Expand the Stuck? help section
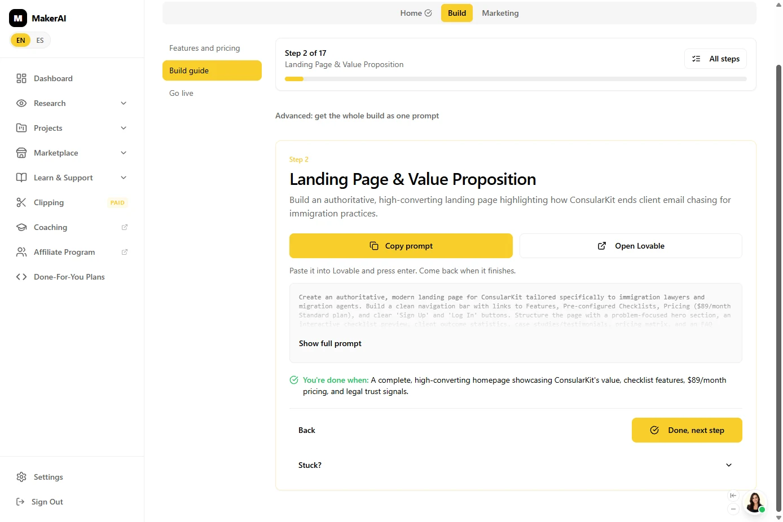The image size is (783, 522). 516,465
